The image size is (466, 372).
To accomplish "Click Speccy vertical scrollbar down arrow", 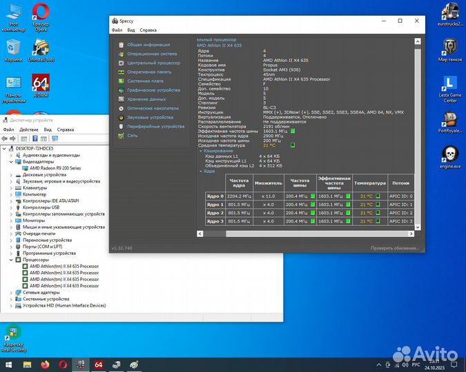I will (418, 227).
